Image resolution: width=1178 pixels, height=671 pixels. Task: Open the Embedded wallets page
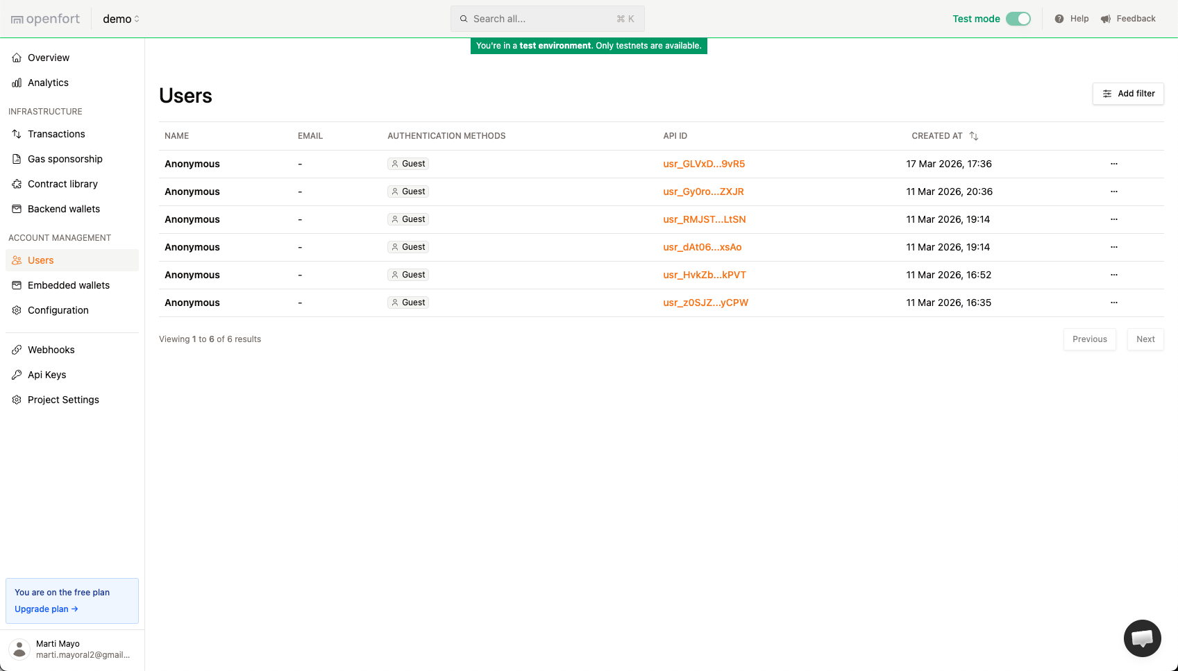[x=69, y=285]
